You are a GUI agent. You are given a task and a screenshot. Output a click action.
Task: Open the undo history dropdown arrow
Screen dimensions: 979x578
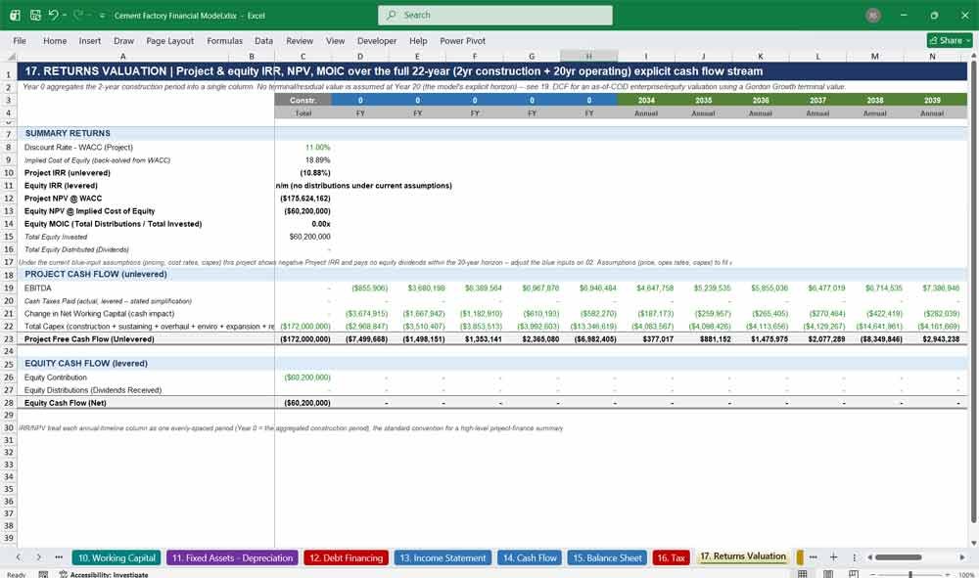64,15
